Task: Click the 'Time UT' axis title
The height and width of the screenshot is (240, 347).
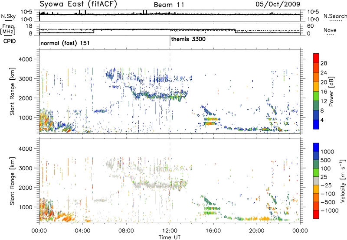Action: [x=170, y=237]
